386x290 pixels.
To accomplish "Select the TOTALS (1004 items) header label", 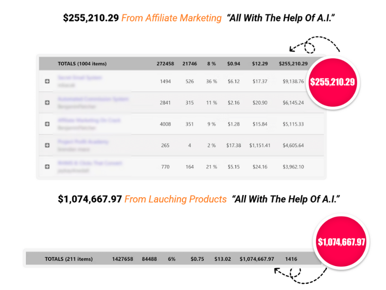I will 82,64.
